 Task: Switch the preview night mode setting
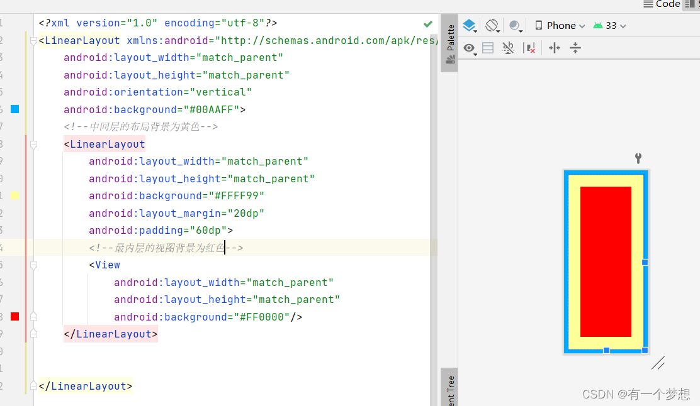point(516,26)
